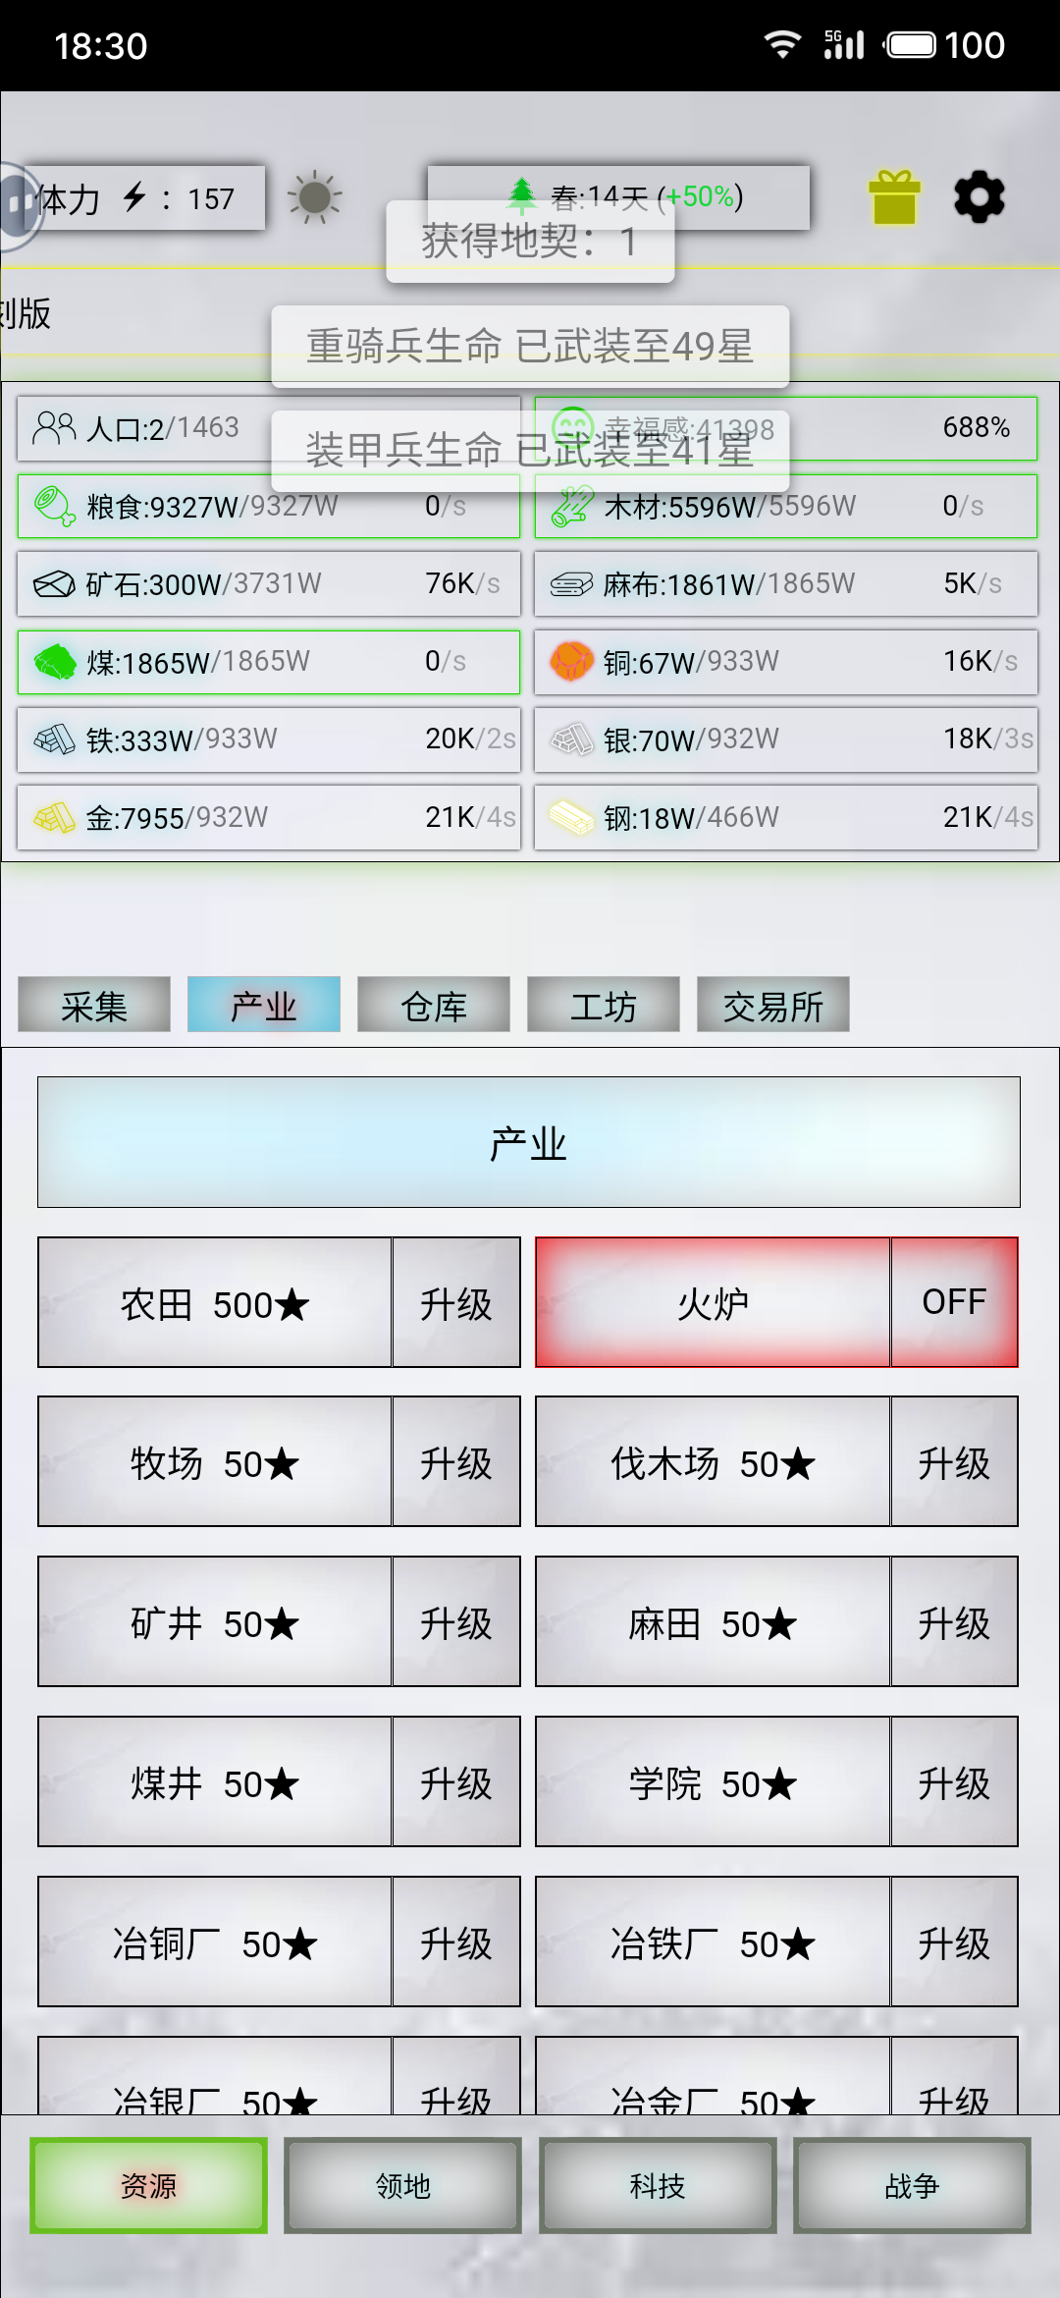The height and width of the screenshot is (2298, 1060).
Task: Tap the green coal icon
Action: click(x=54, y=661)
